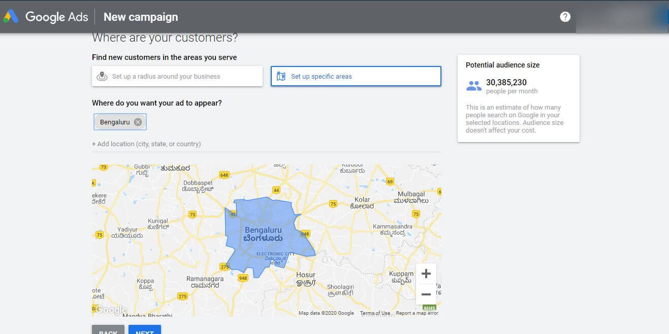Click the Bengaluru location chip label

tap(115, 122)
